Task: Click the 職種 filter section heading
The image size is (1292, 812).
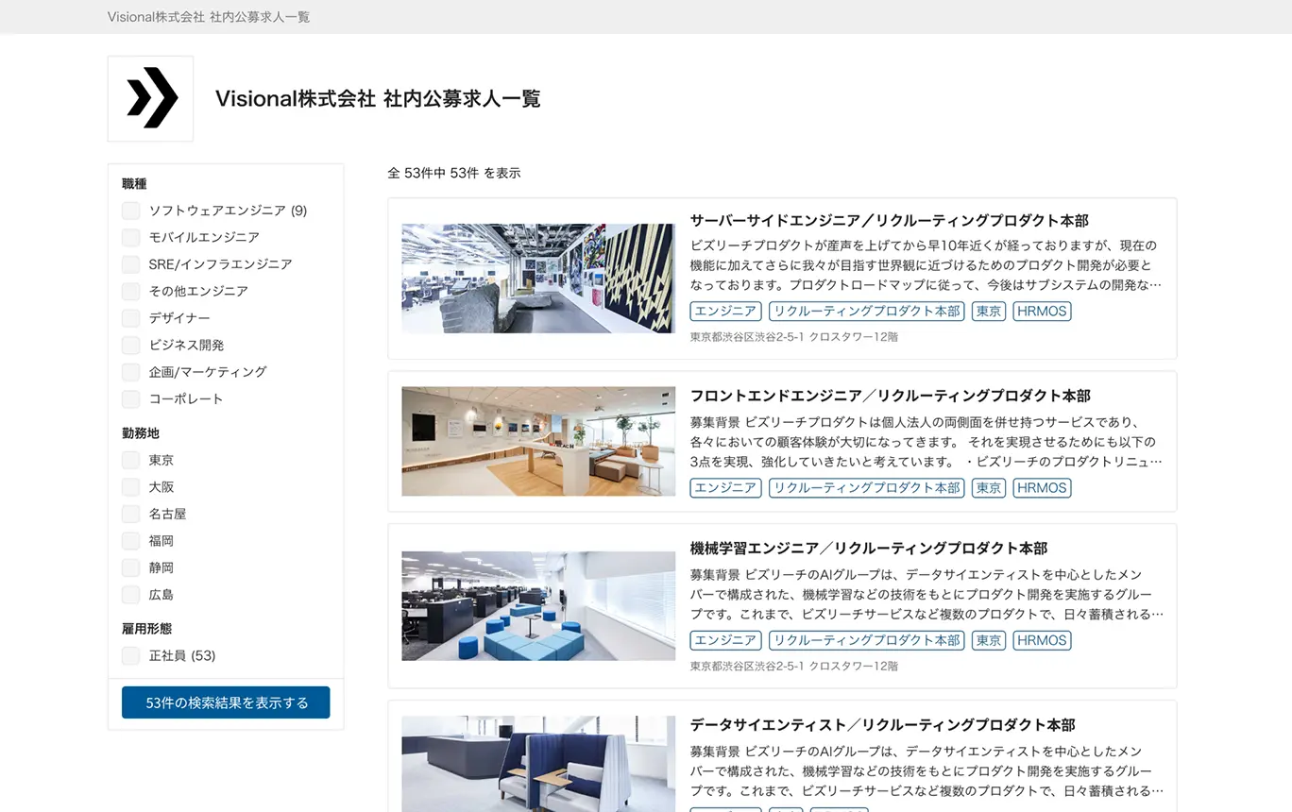Action: 134,184
